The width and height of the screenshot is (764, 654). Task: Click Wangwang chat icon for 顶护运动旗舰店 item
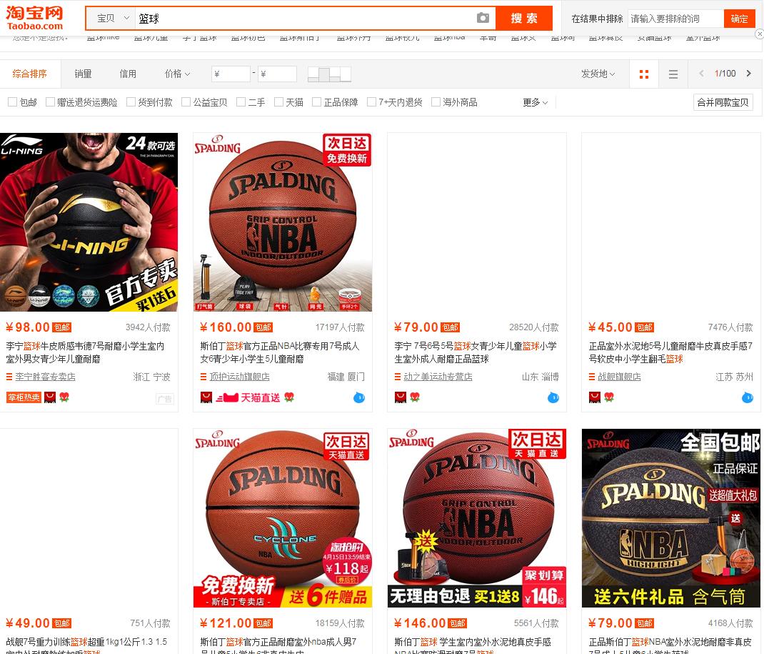[359, 397]
